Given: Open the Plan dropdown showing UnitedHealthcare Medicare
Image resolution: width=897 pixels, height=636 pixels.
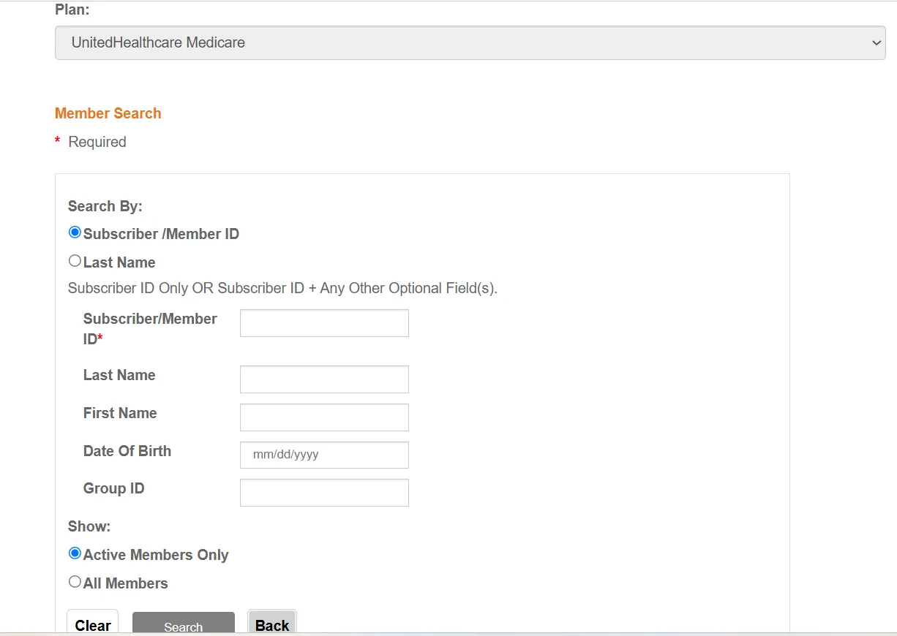Looking at the screenshot, I should click(470, 43).
